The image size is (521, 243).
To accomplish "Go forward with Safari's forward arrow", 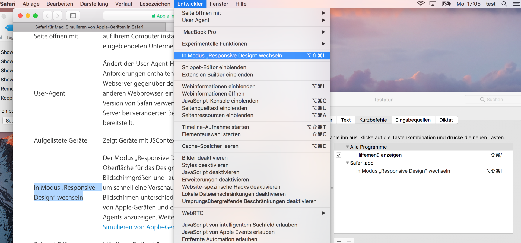I will pyautogui.click(x=58, y=16).
